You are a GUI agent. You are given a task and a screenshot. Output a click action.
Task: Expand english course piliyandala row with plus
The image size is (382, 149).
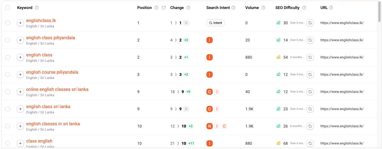pos(20,74)
